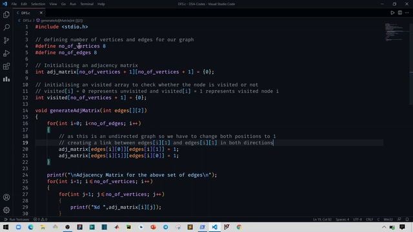Click the VS Code logo in the title bar
This screenshot has width=413, height=232.
point(5,4)
